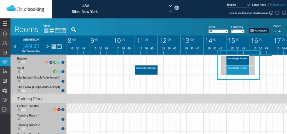The height and width of the screenshot is (134, 287).
Task: Click the sad feedback face icon
Action: tap(284, 13)
